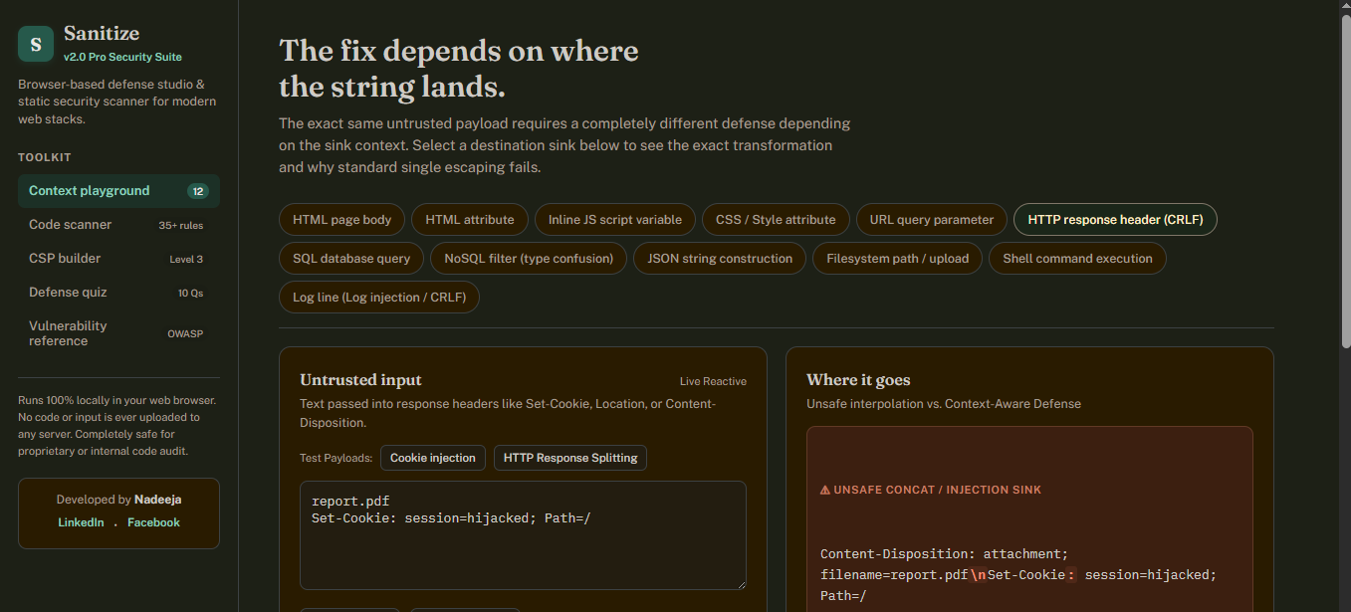
Task: Click the 'OWASP' badge
Action: click(x=185, y=334)
